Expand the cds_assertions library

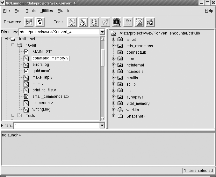[x=113, y=45]
